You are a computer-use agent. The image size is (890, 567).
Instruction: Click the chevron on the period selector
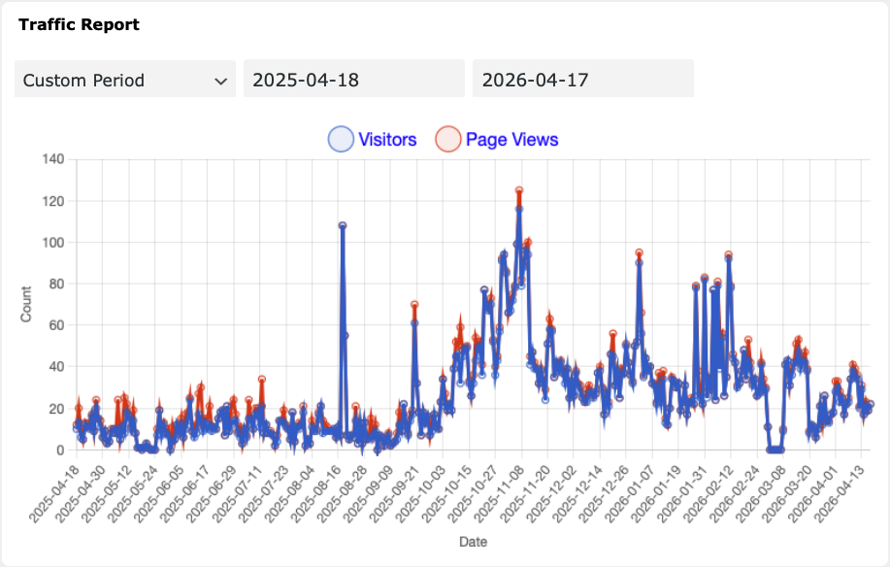(x=220, y=79)
